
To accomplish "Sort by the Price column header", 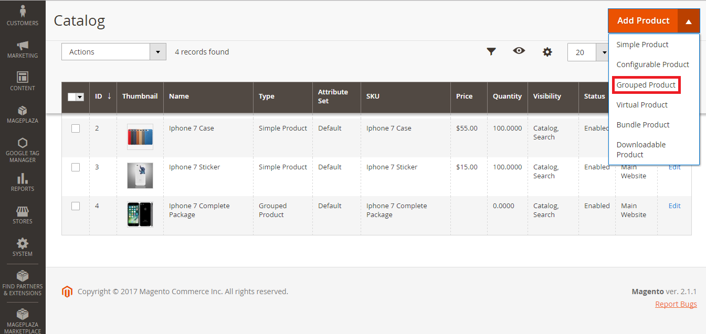I will (x=469, y=97).
